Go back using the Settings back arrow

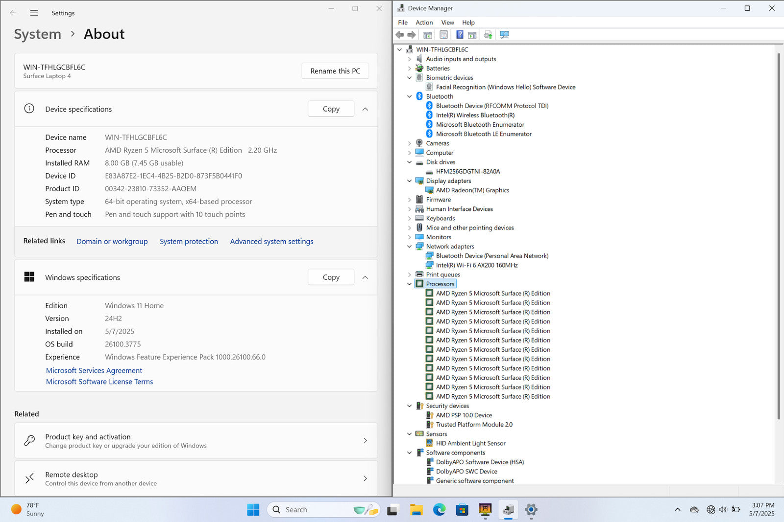tap(13, 13)
